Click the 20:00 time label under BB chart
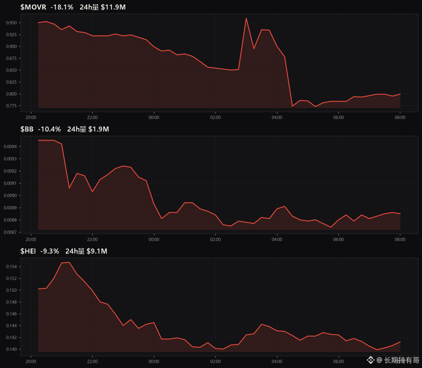The width and height of the screenshot is (422, 368). pyautogui.click(x=31, y=240)
